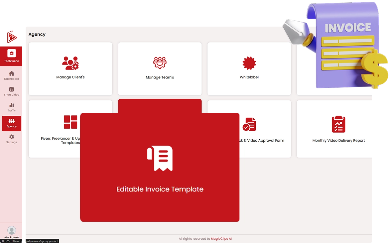Click the 3D invoice illustration

[x=346, y=47]
